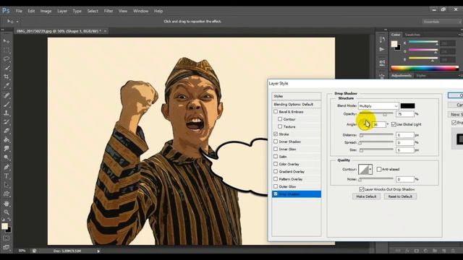
Task: Open the File menu
Action: pyautogui.click(x=19, y=11)
